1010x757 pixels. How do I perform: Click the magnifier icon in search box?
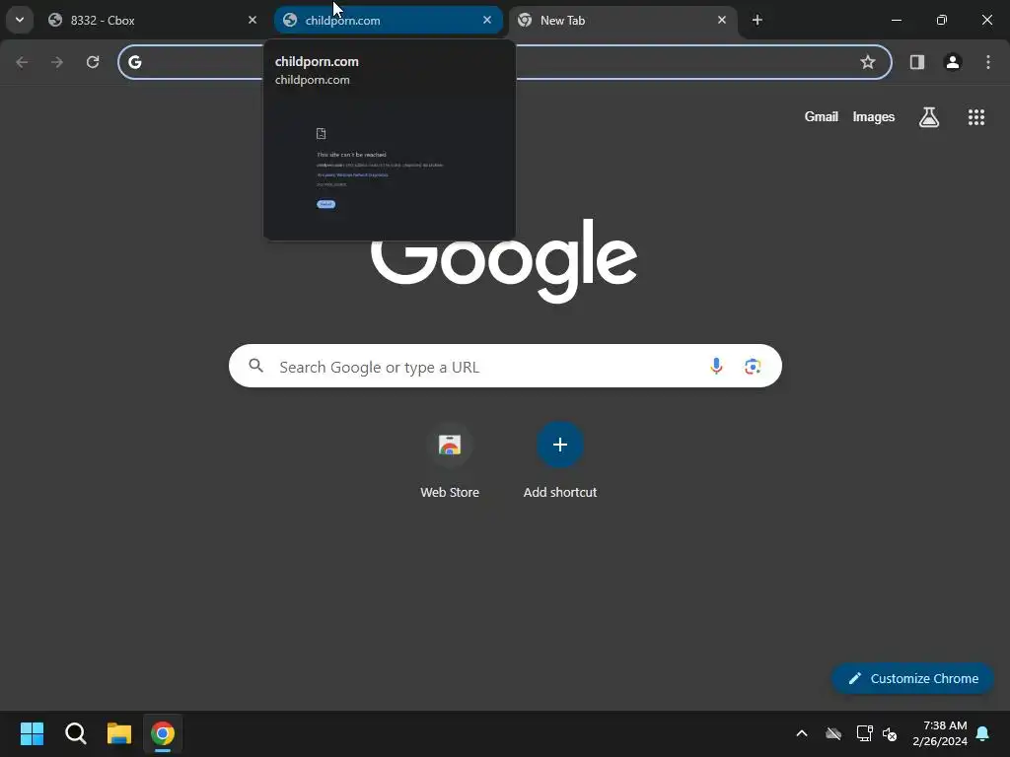(255, 366)
